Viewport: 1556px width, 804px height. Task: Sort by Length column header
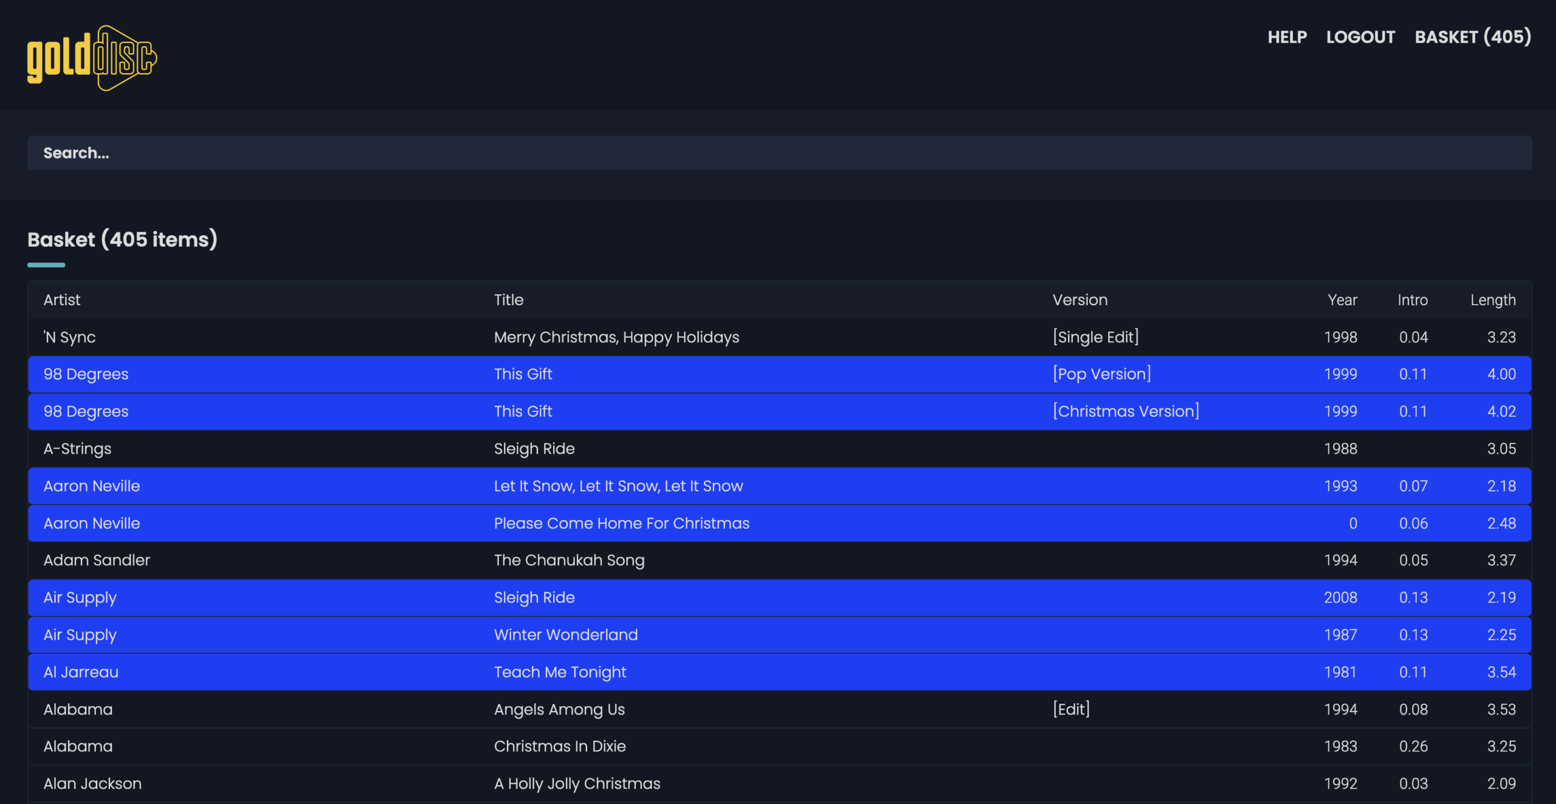tap(1492, 300)
